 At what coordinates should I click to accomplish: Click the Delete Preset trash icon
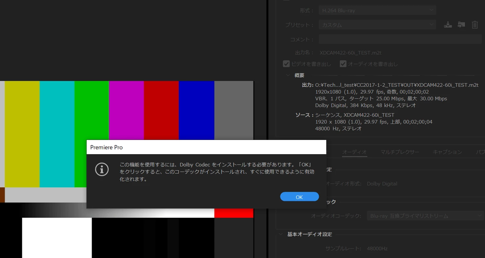[475, 25]
